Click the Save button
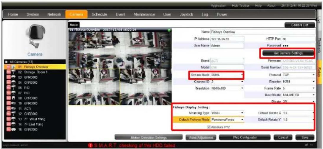323x149 pixels. [x=305, y=137]
